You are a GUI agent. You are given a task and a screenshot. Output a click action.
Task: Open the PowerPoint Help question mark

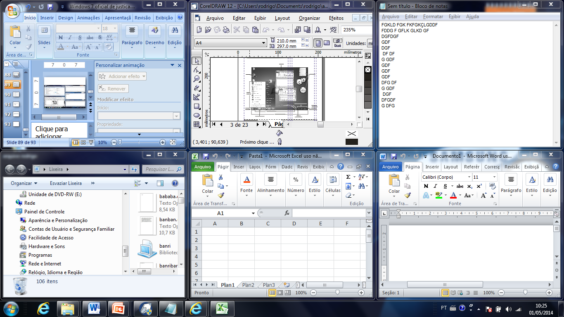coord(180,17)
